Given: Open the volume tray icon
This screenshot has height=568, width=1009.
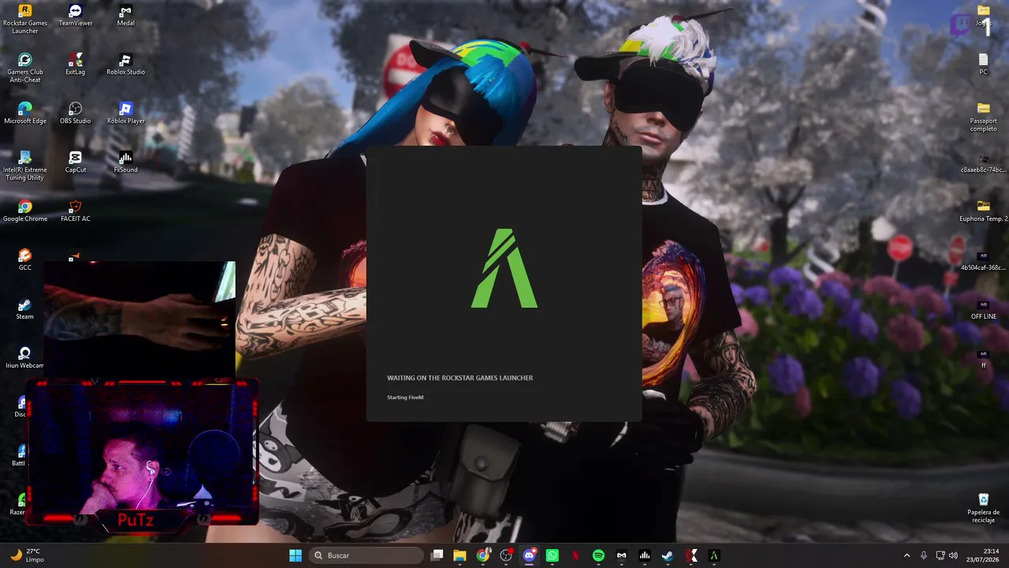Looking at the screenshot, I should [953, 555].
